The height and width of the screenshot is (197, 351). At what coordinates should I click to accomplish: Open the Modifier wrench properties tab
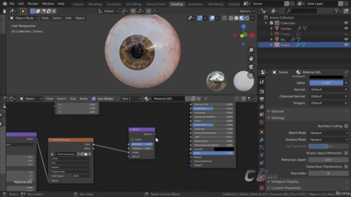tap(262, 140)
